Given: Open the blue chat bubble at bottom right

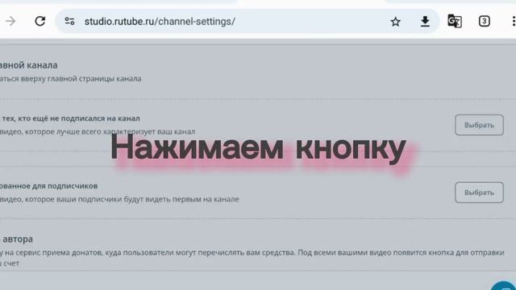Looking at the screenshot, I should [504, 285].
